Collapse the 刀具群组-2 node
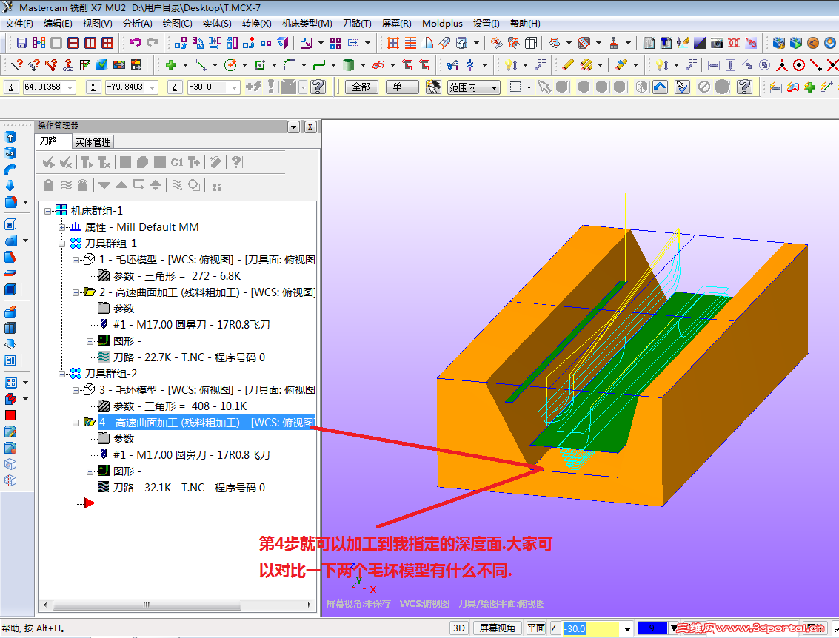839x638 pixels. tap(62, 375)
